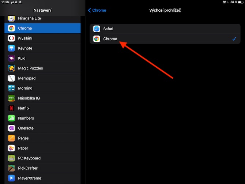Tap the Keynote app icon
245x184 pixels.
click(11, 48)
